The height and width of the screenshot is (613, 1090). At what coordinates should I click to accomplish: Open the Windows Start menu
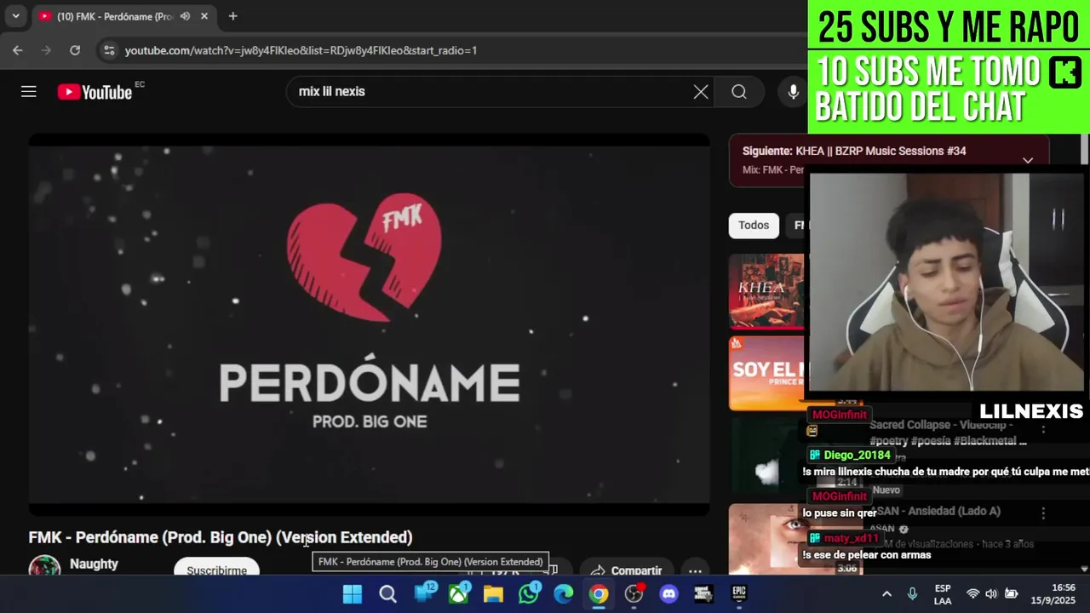[x=353, y=593]
